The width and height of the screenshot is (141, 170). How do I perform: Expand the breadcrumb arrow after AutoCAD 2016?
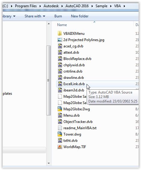click(92, 6)
